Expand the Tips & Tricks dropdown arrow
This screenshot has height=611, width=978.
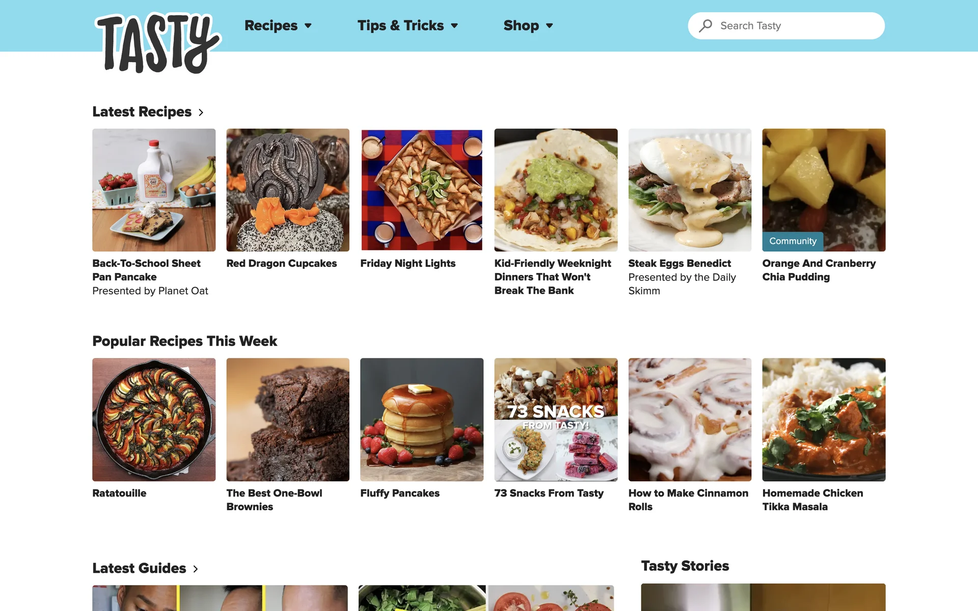click(x=454, y=26)
